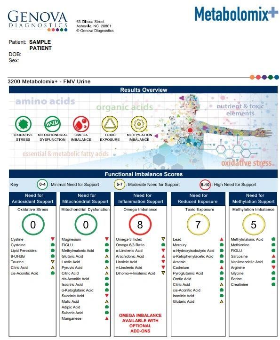This screenshot has height=340, width=280.
Task: Select the green dot beside Orotic Acid
Action: 222,279
